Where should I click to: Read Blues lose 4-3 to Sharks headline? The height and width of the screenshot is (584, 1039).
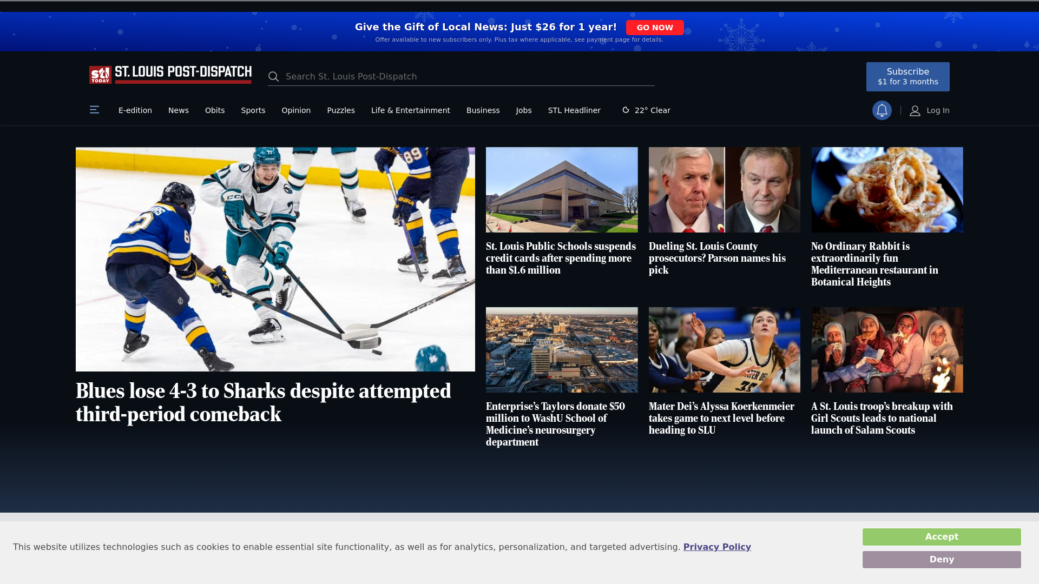pyautogui.click(x=264, y=403)
